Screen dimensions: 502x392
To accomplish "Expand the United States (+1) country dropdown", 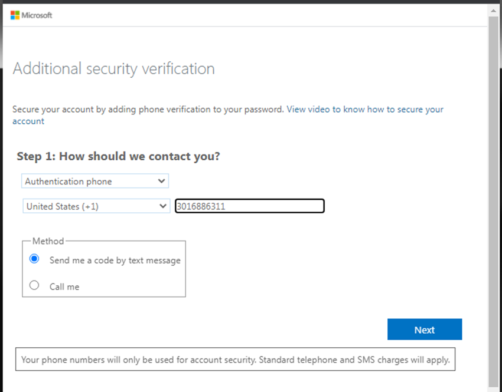I will [96, 206].
